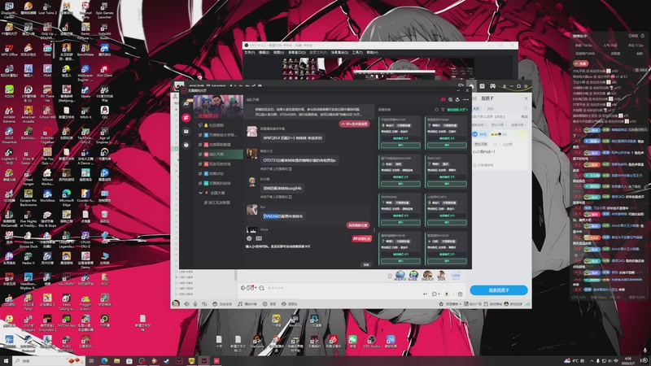Select the School 666 desktop icon
Screen dimensions: 651x366
[x=47, y=113]
